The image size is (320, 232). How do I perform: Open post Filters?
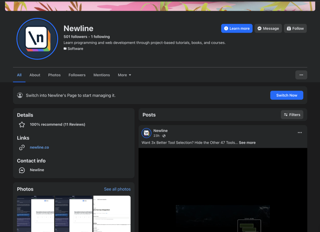coord(292,115)
